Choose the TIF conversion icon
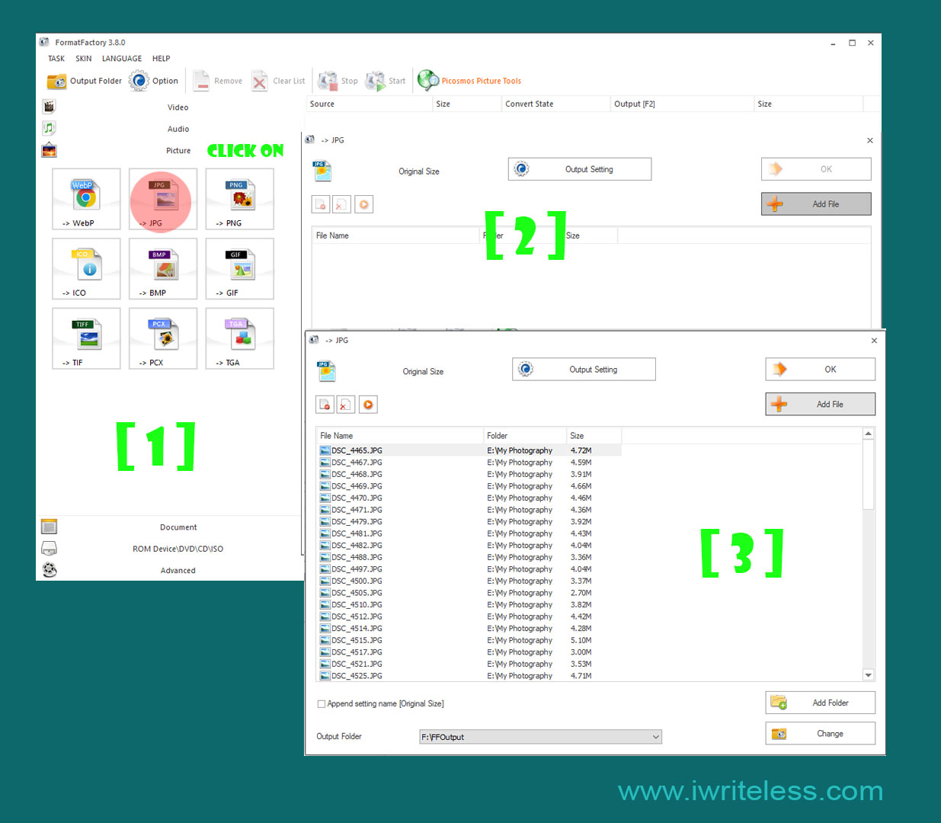 pyautogui.click(x=86, y=338)
